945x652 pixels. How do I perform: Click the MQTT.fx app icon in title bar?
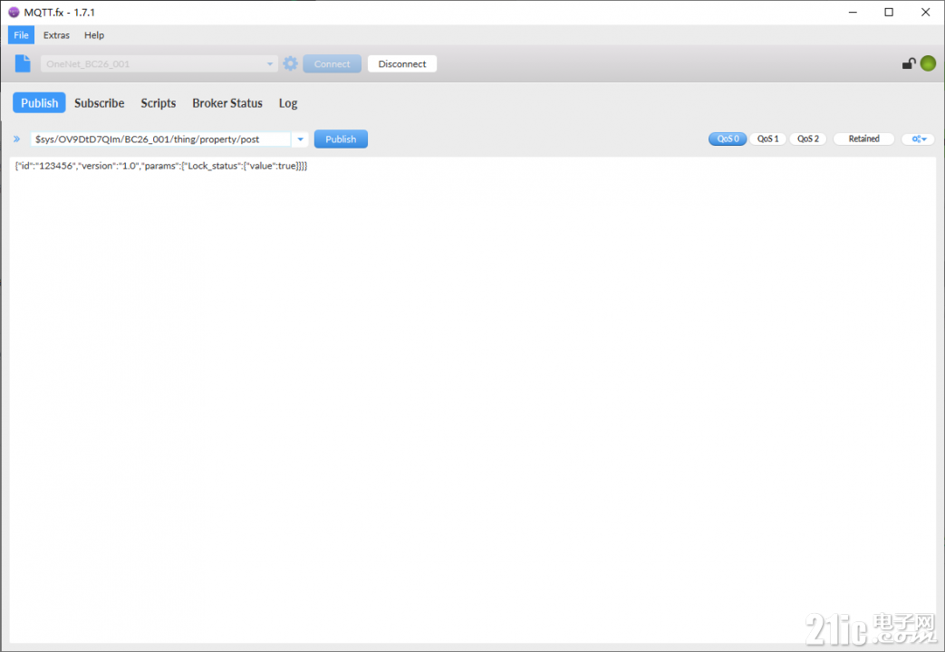[14, 12]
